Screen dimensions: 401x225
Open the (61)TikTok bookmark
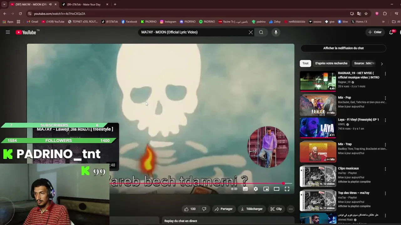110,22
